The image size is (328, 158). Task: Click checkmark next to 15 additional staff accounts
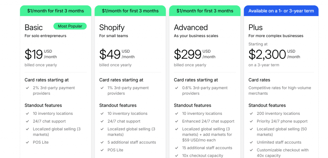[176, 148]
